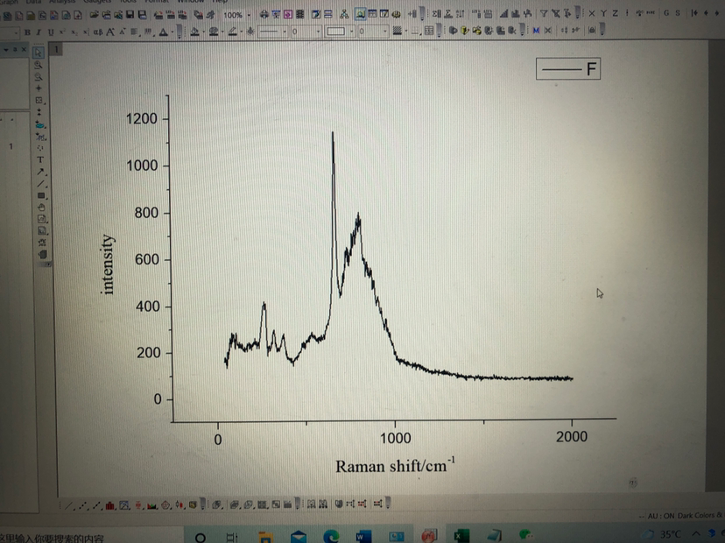725x543 pixels.
Task: Click the Y axis toolbar button
Action: click(x=603, y=13)
